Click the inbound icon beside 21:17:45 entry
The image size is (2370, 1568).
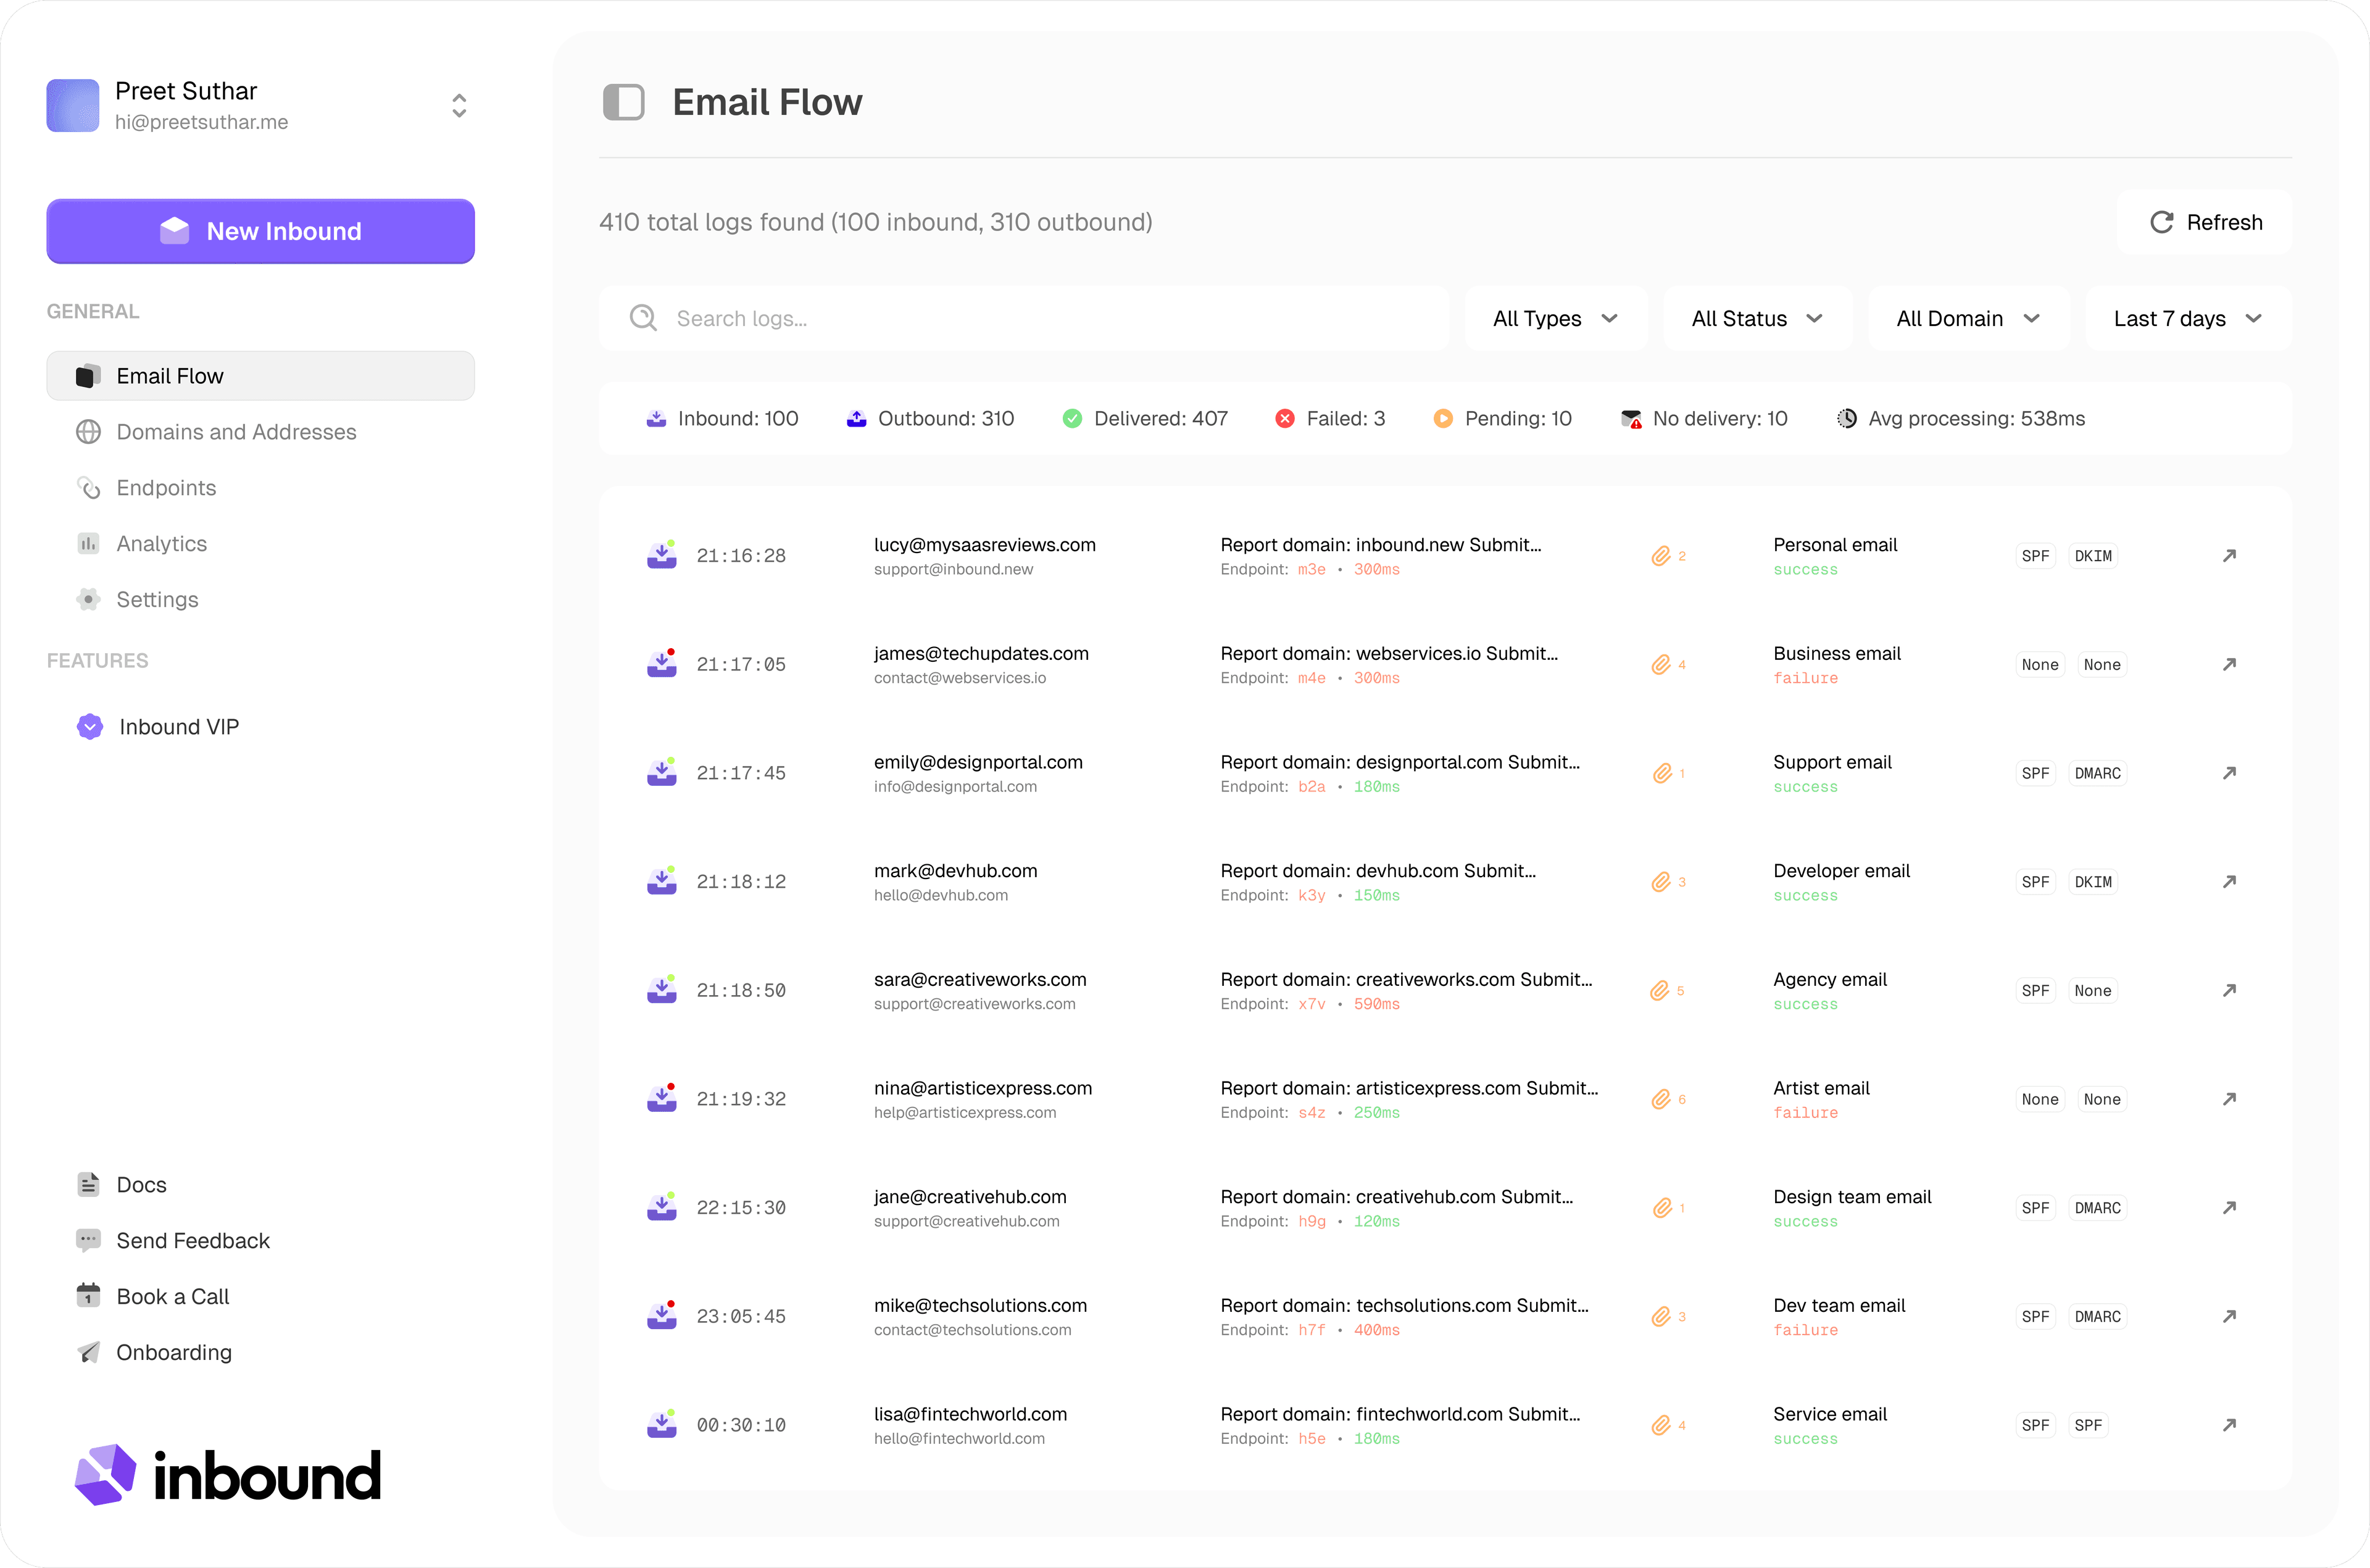point(662,773)
